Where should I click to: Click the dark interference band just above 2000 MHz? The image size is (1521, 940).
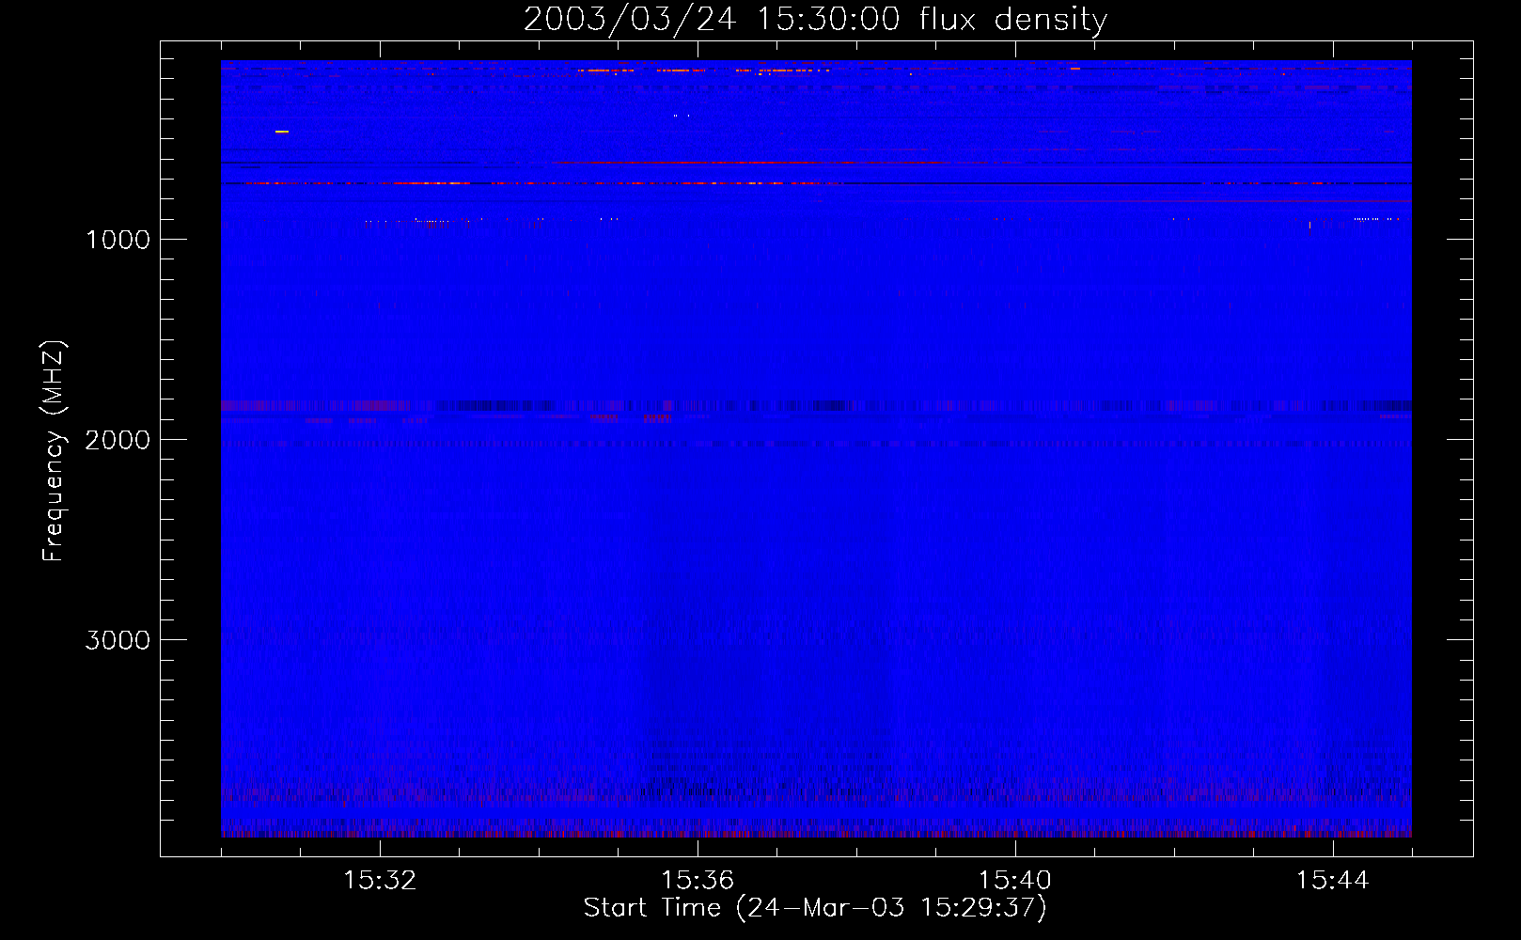point(816,406)
